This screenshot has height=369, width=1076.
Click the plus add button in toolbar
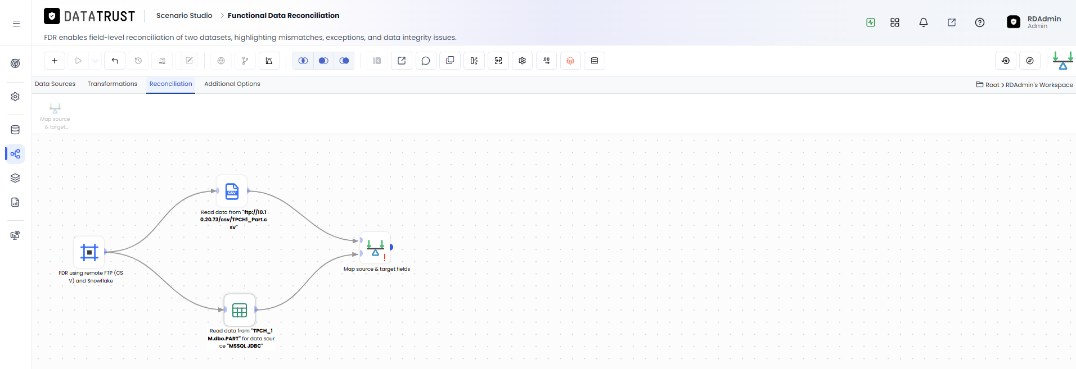(55, 61)
